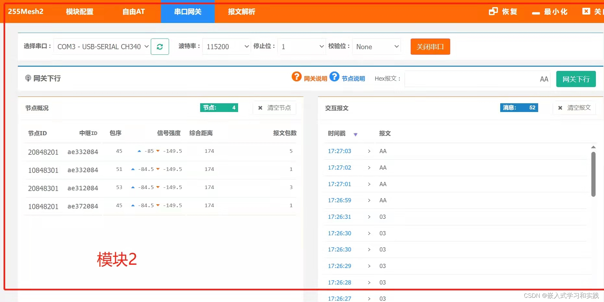The width and height of the screenshot is (604, 302).
Task: Click the X icon in 清空报文
Action: (560, 108)
